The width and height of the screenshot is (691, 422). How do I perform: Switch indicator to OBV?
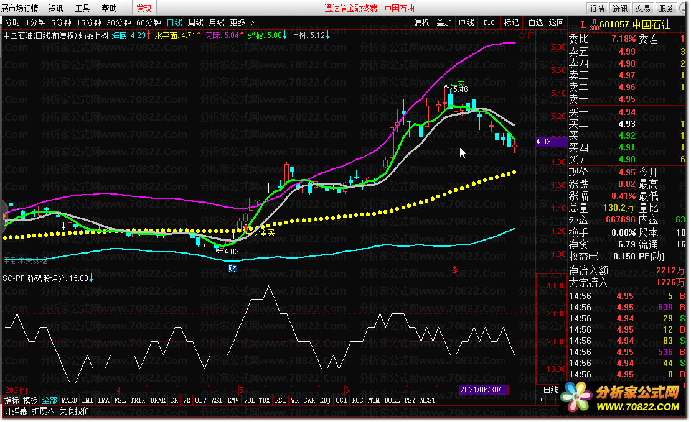point(201,400)
